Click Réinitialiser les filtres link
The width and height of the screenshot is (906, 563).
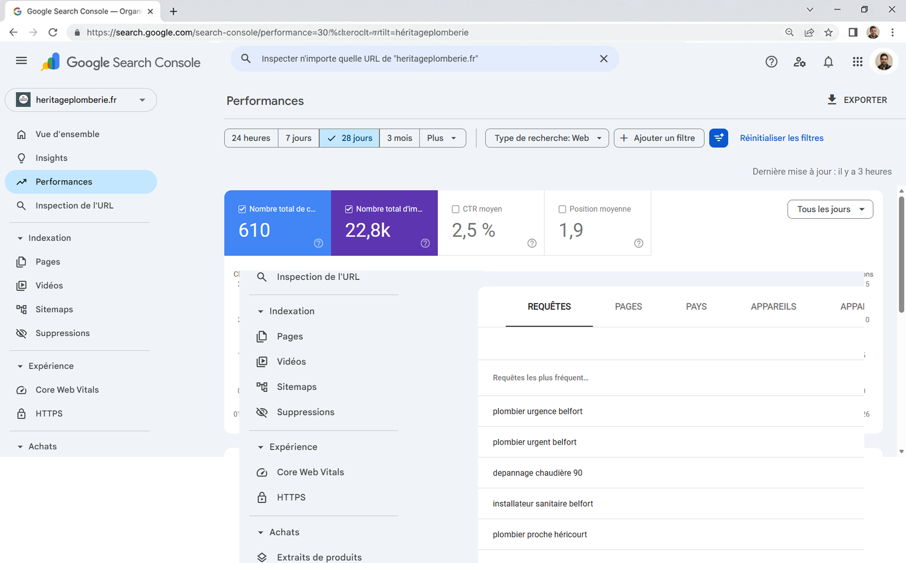[x=781, y=138]
